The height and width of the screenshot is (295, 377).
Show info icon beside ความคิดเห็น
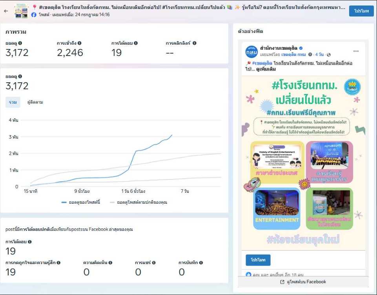tap(110, 262)
